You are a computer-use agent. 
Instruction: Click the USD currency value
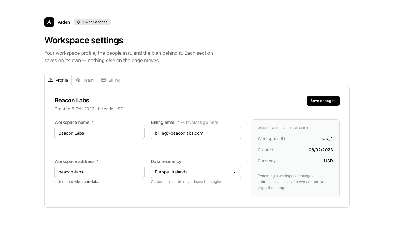click(x=328, y=161)
